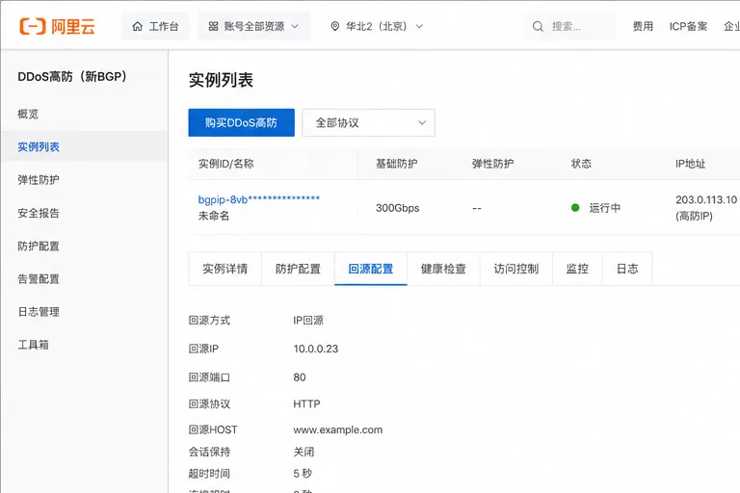The width and height of the screenshot is (740, 493).
Task: Open 安全报告 in the sidebar
Action: click(x=84, y=213)
